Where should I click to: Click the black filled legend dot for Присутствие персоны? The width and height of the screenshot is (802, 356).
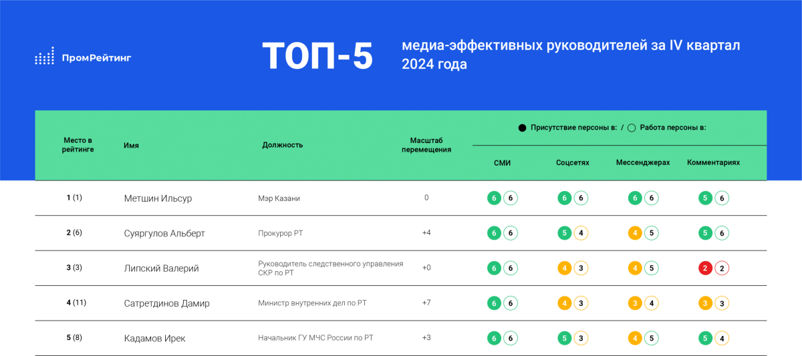click(x=522, y=128)
